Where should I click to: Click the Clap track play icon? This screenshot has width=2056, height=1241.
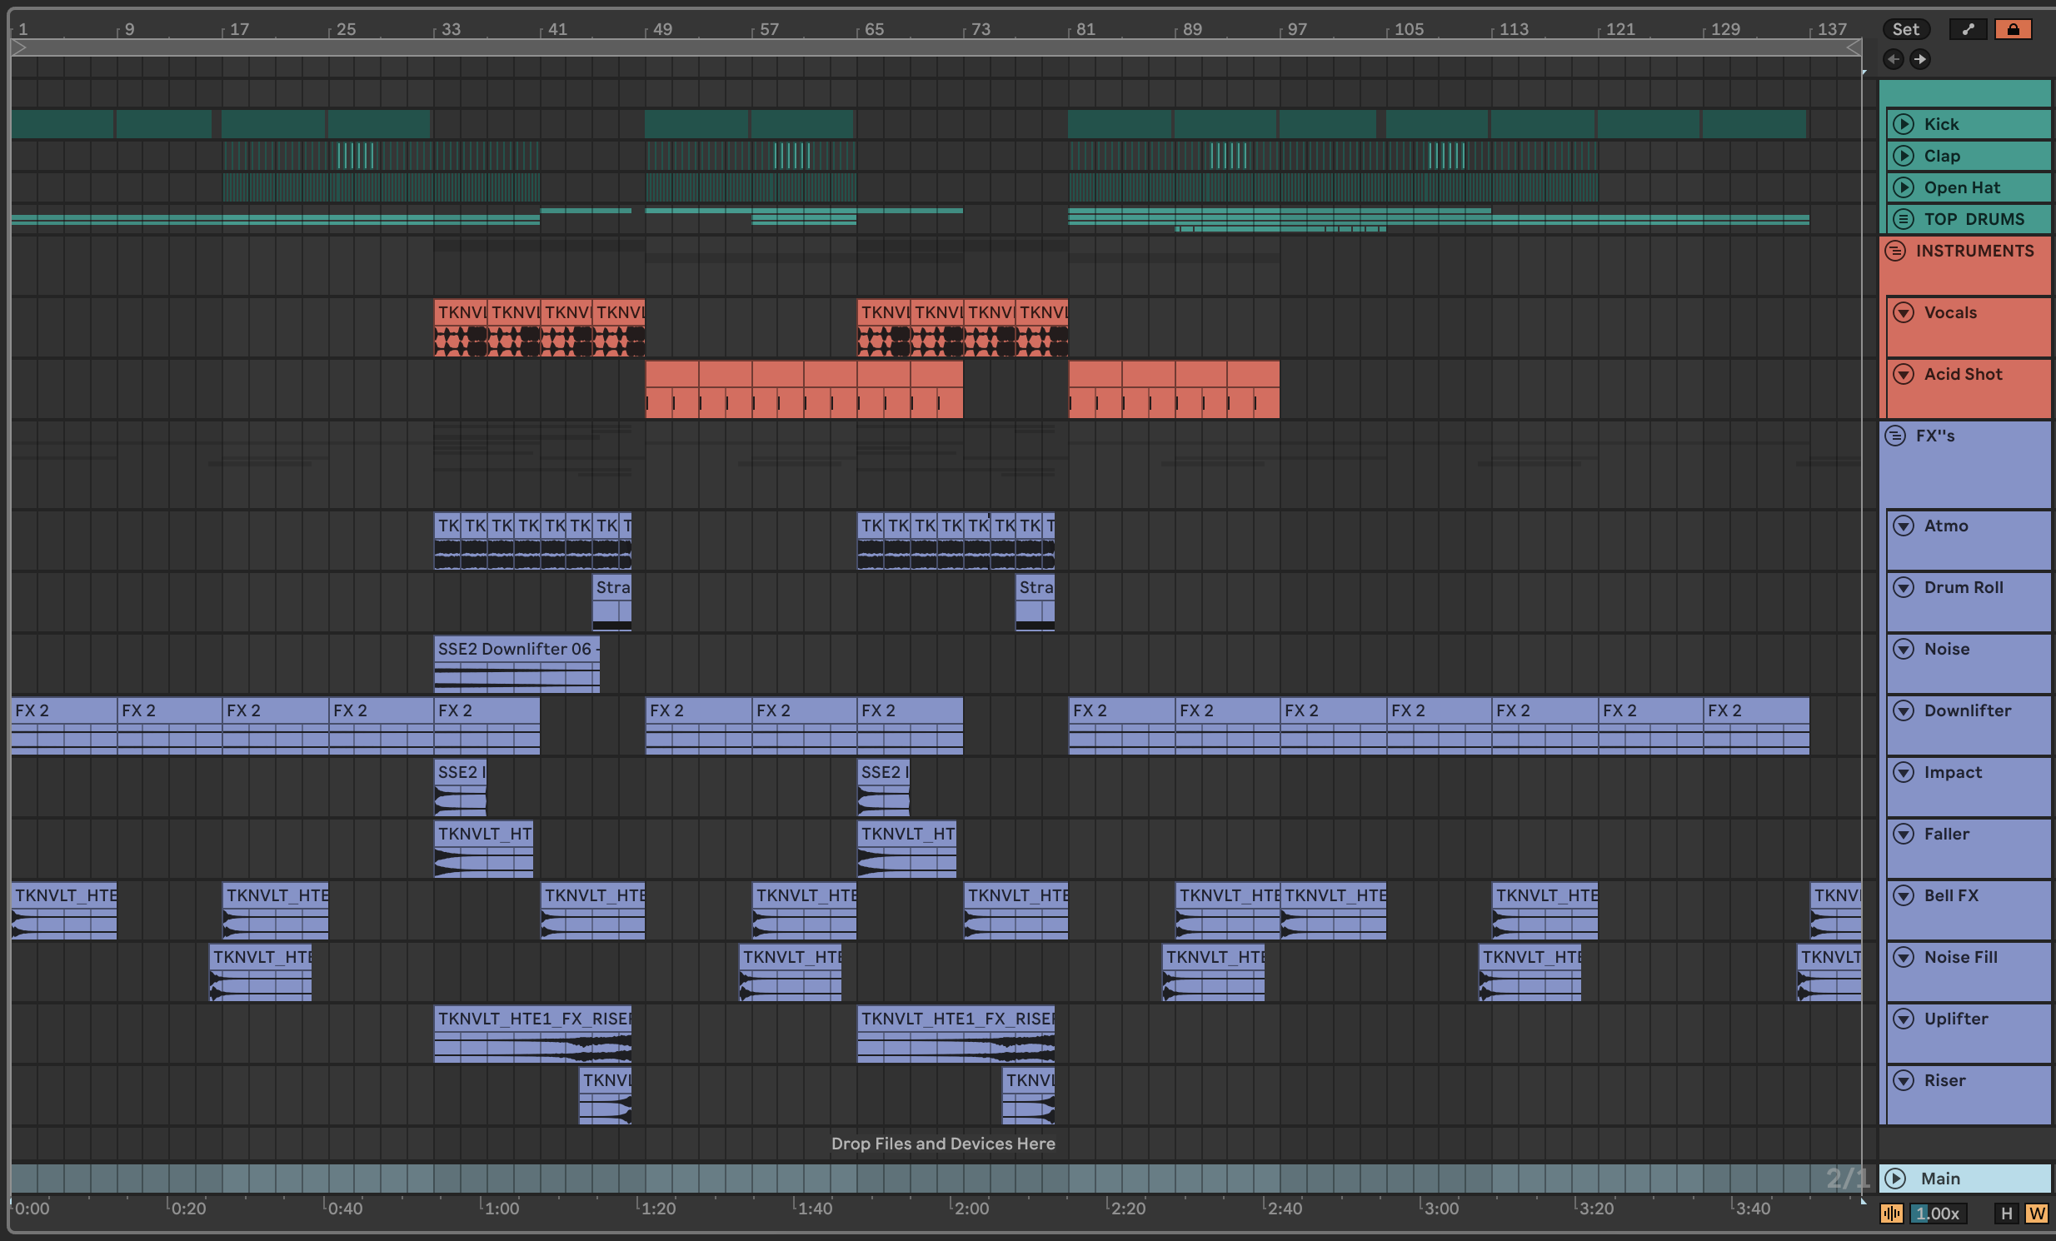click(1904, 156)
